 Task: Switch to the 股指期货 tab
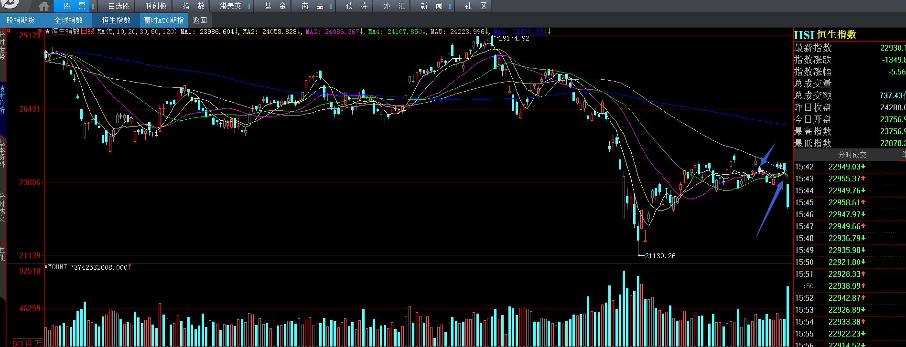coord(21,20)
